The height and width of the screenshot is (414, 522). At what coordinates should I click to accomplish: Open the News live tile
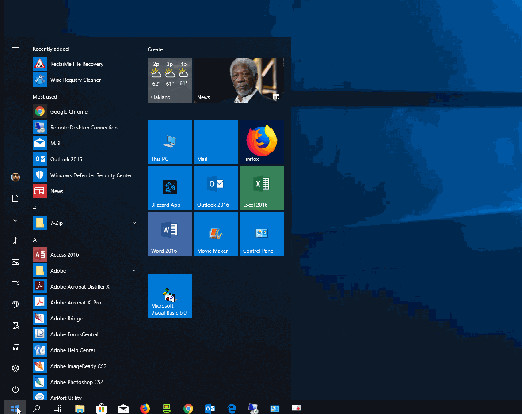[x=239, y=80]
